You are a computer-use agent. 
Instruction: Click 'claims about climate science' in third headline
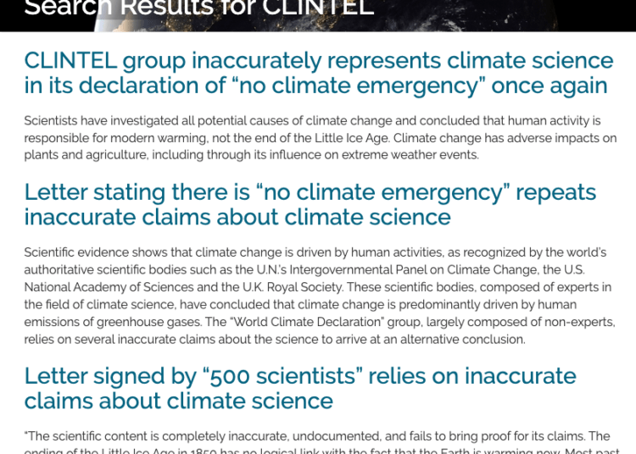coord(178,401)
